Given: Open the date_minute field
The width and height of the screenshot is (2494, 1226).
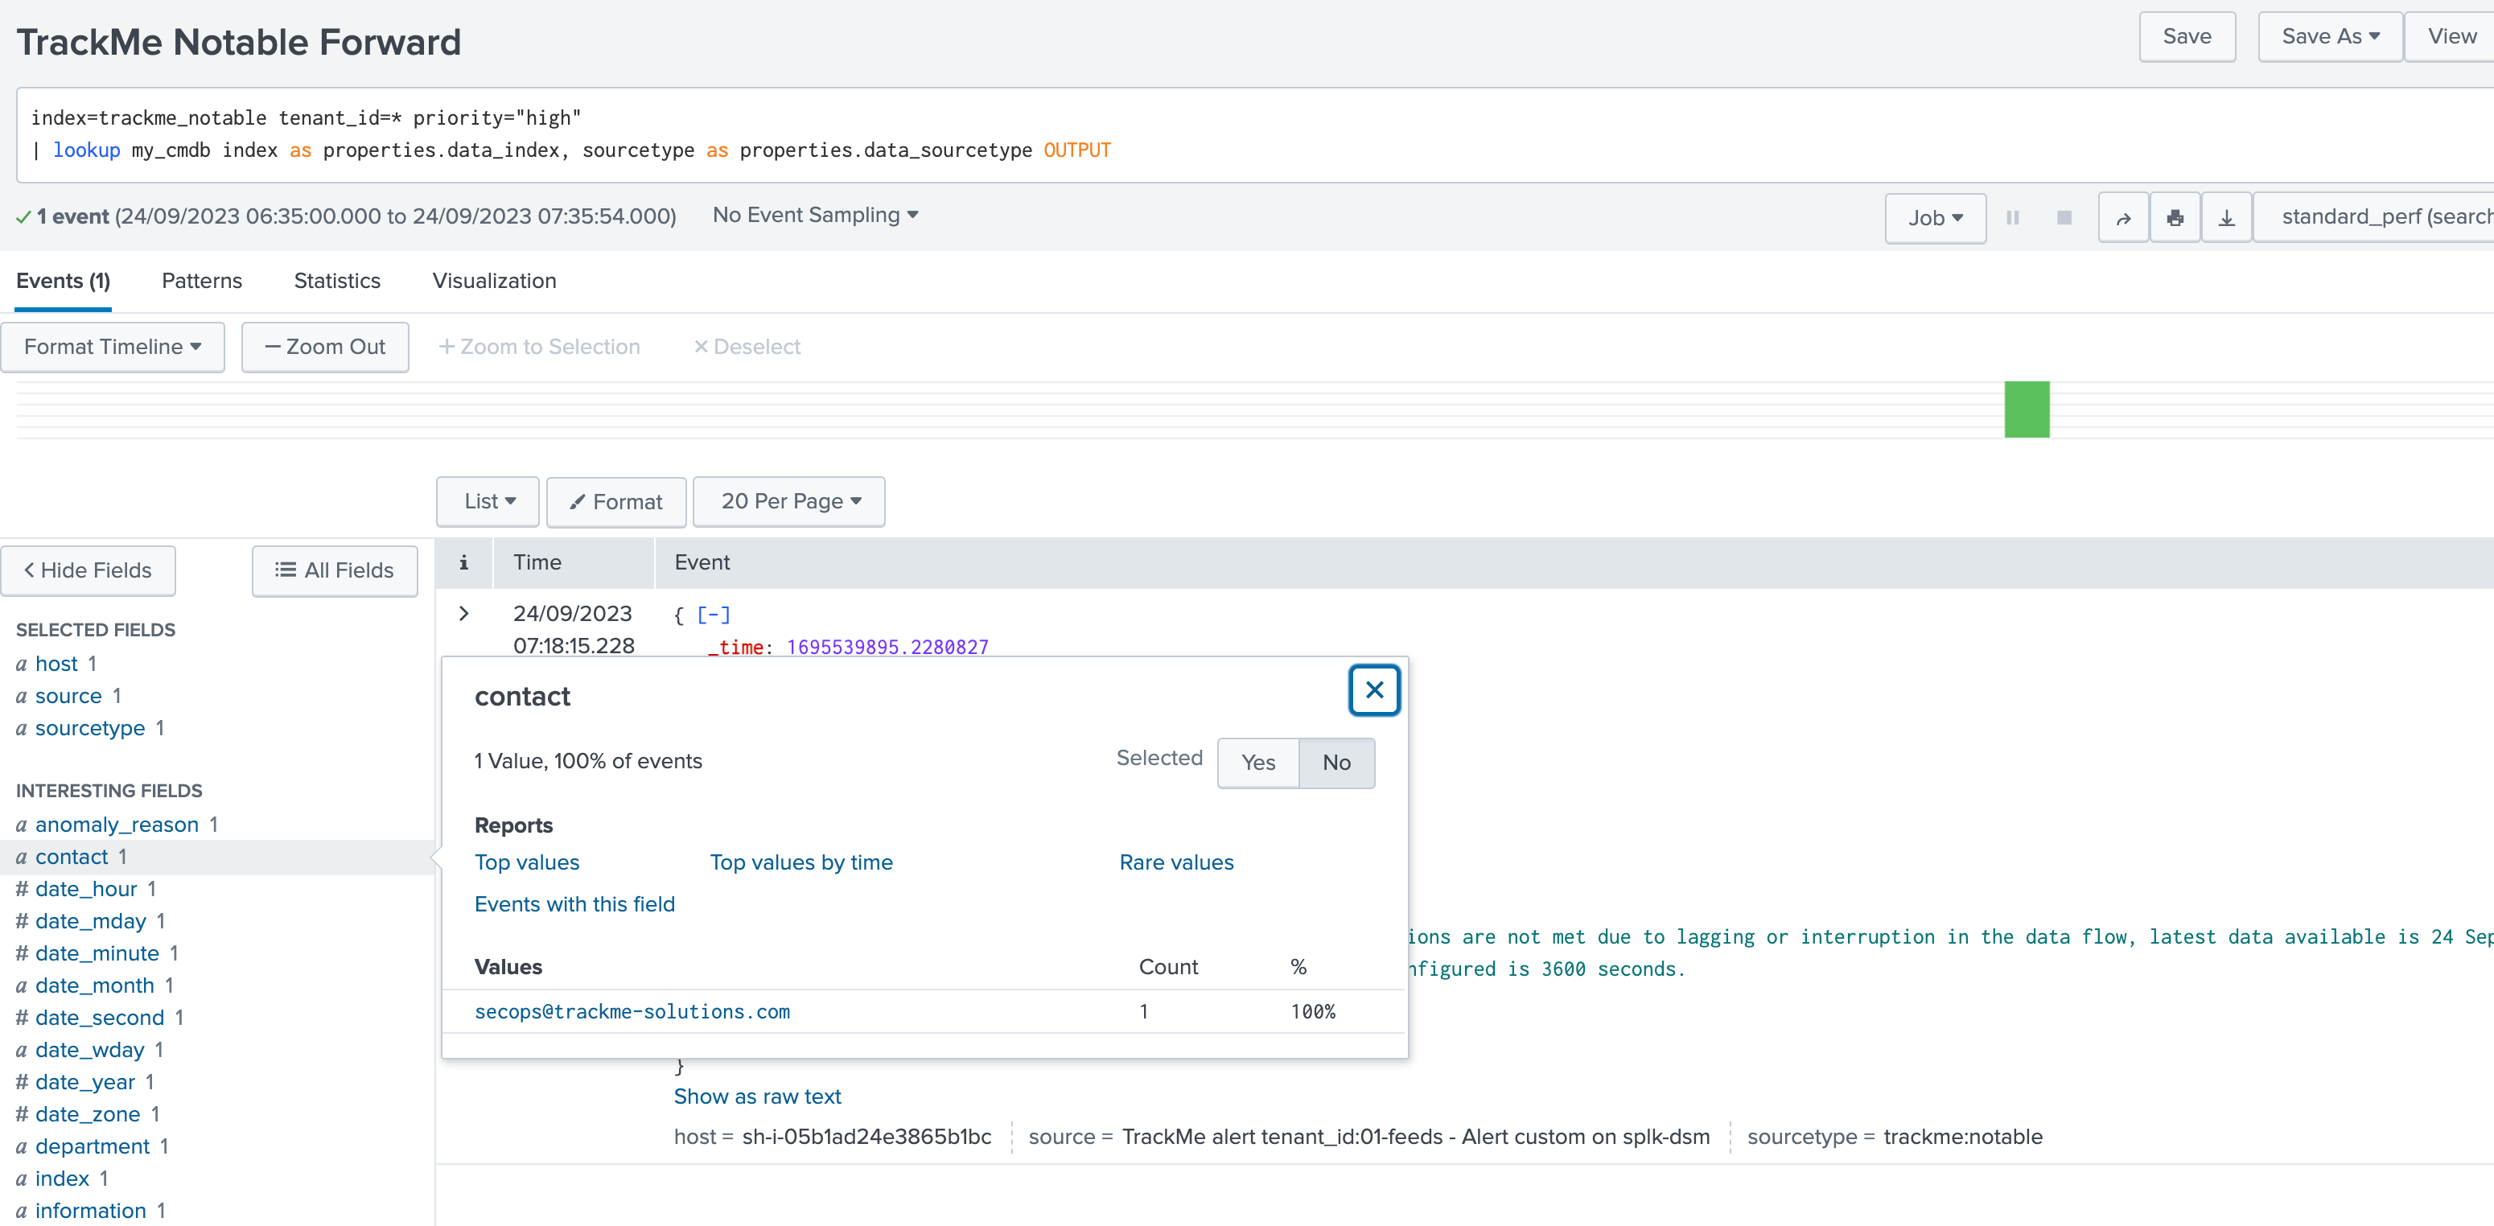Looking at the screenshot, I should (97, 953).
